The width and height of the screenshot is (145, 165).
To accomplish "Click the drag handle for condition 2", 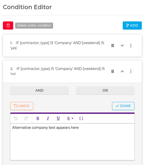I will tap(113, 71).
